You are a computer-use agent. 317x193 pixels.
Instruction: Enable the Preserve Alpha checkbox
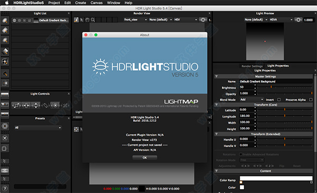[x=311, y=100]
